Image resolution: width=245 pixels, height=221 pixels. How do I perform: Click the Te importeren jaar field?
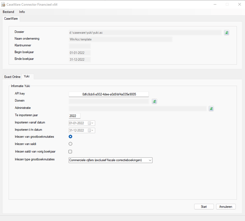tap(74, 116)
